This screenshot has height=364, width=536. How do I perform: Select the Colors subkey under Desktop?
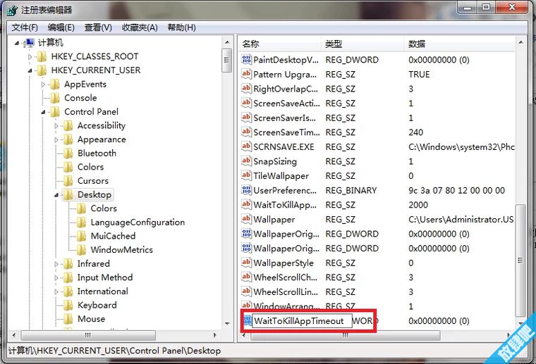[x=104, y=208]
